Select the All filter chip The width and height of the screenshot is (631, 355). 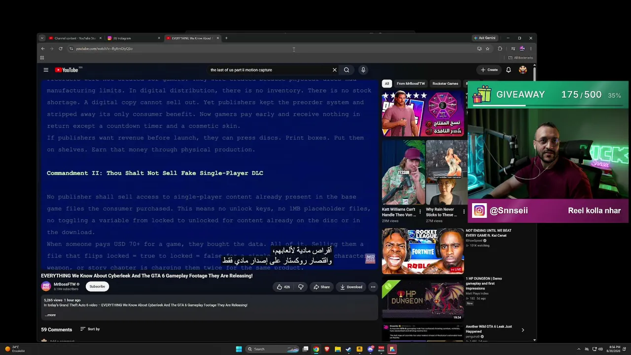tap(387, 84)
